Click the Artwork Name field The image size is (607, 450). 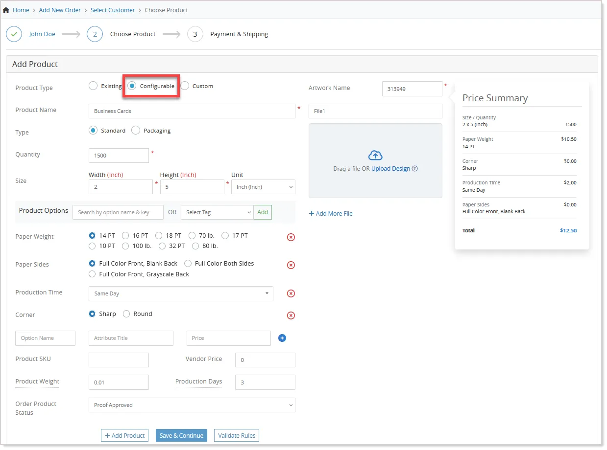pyautogui.click(x=412, y=89)
